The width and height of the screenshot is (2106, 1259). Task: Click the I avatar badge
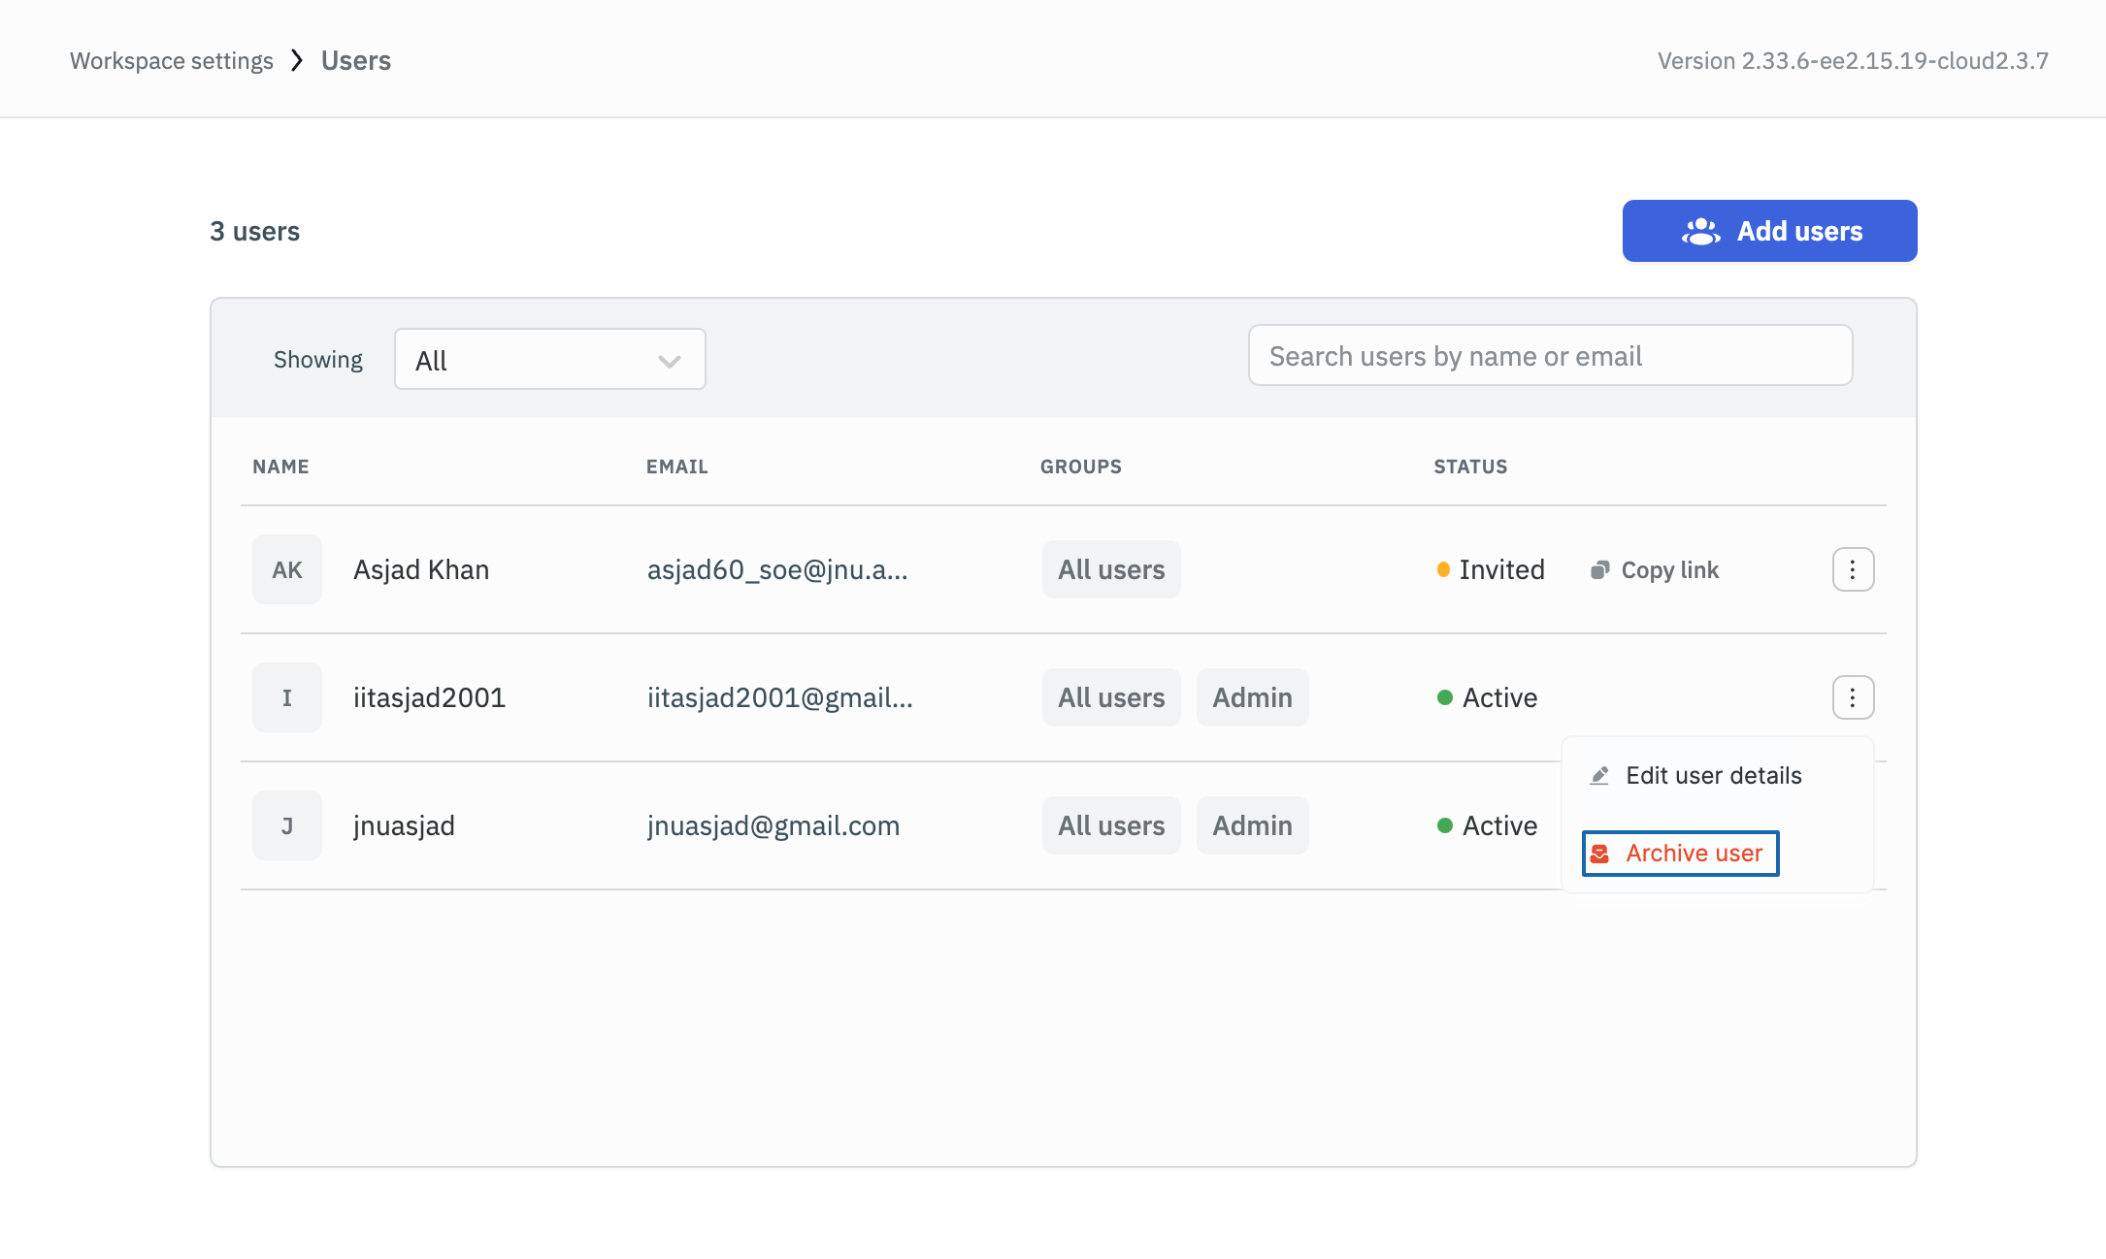tap(286, 697)
